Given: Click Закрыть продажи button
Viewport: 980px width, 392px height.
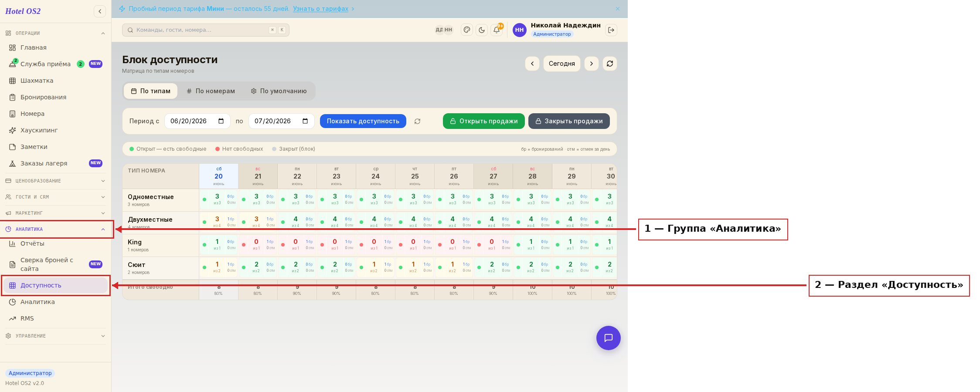Looking at the screenshot, I should [569, 121].
